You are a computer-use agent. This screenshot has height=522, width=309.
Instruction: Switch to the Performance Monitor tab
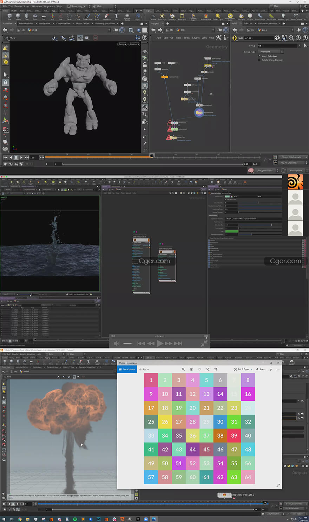(268, 24)
